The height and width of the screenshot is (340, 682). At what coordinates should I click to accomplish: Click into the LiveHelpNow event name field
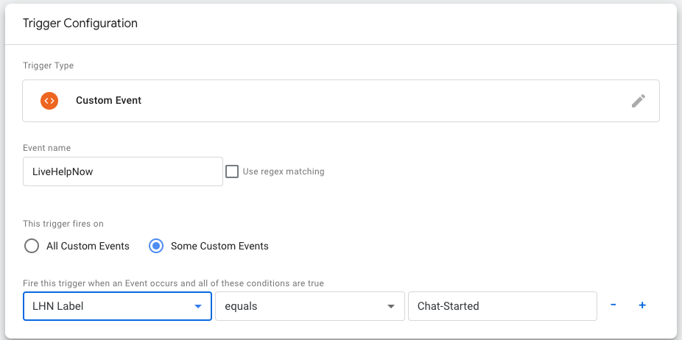click(123, 171)
